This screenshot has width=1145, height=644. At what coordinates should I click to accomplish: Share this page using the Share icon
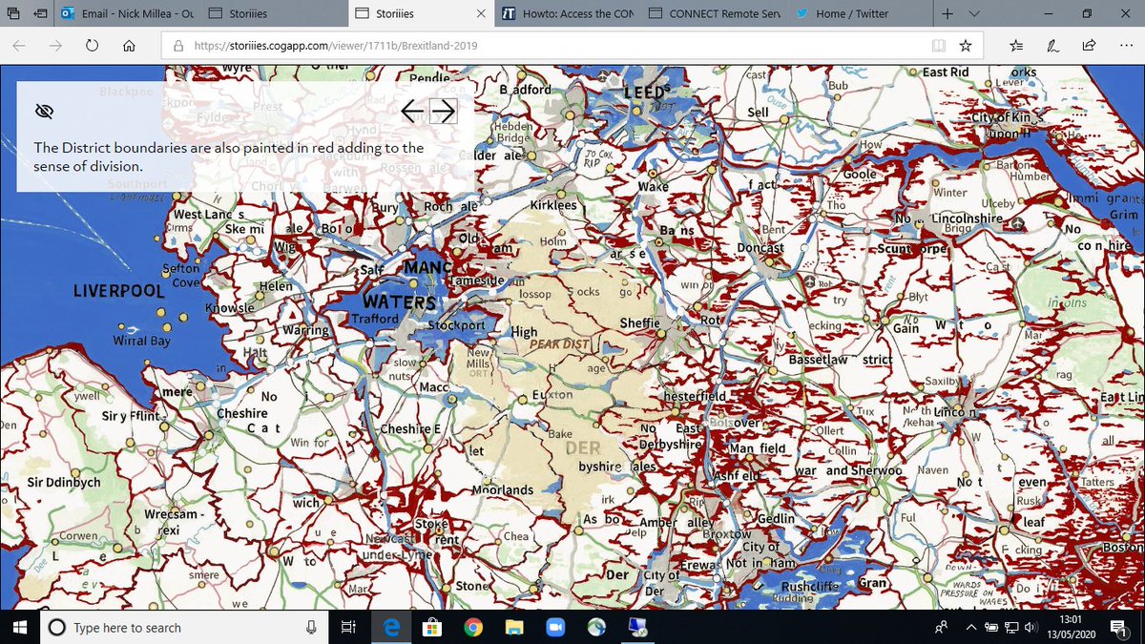tap(1089, 45)
